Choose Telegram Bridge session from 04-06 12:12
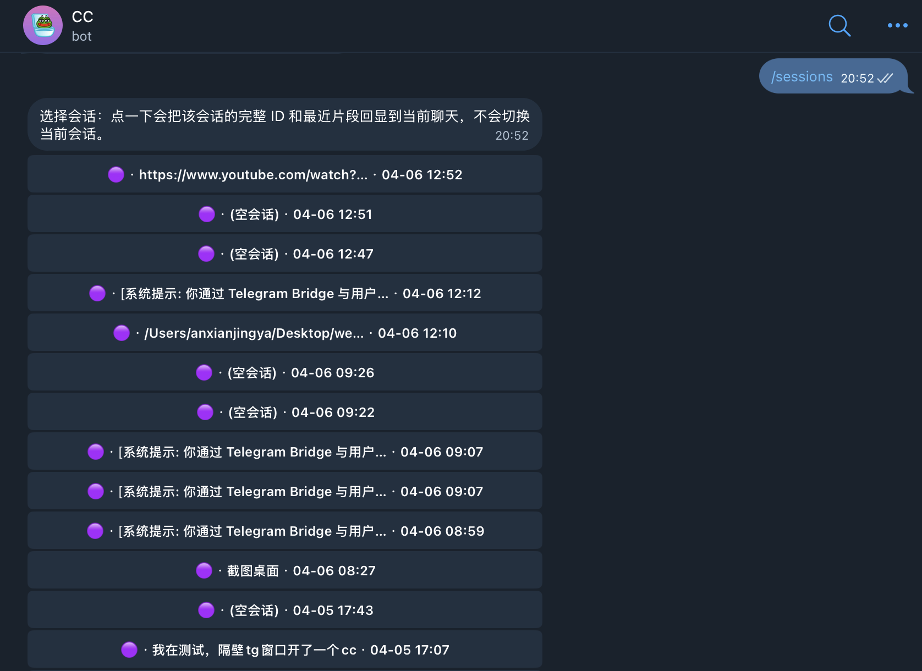The height and width of the screenshot is (671, 922). [x=285, y=293]
